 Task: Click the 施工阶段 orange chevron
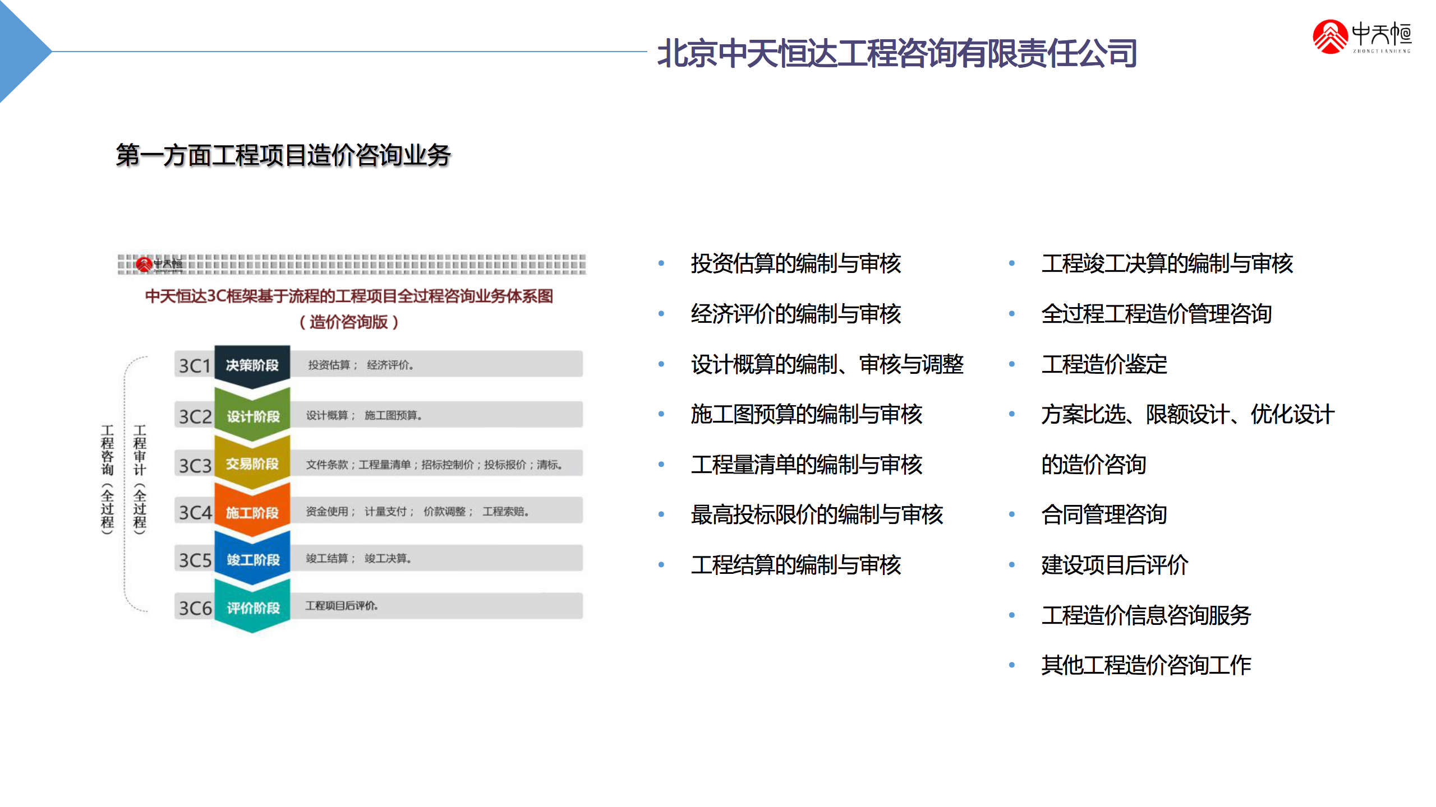(252, 512)
